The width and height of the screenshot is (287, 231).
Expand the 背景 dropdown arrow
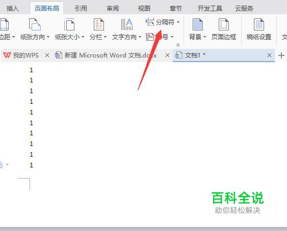coord(204,37)
